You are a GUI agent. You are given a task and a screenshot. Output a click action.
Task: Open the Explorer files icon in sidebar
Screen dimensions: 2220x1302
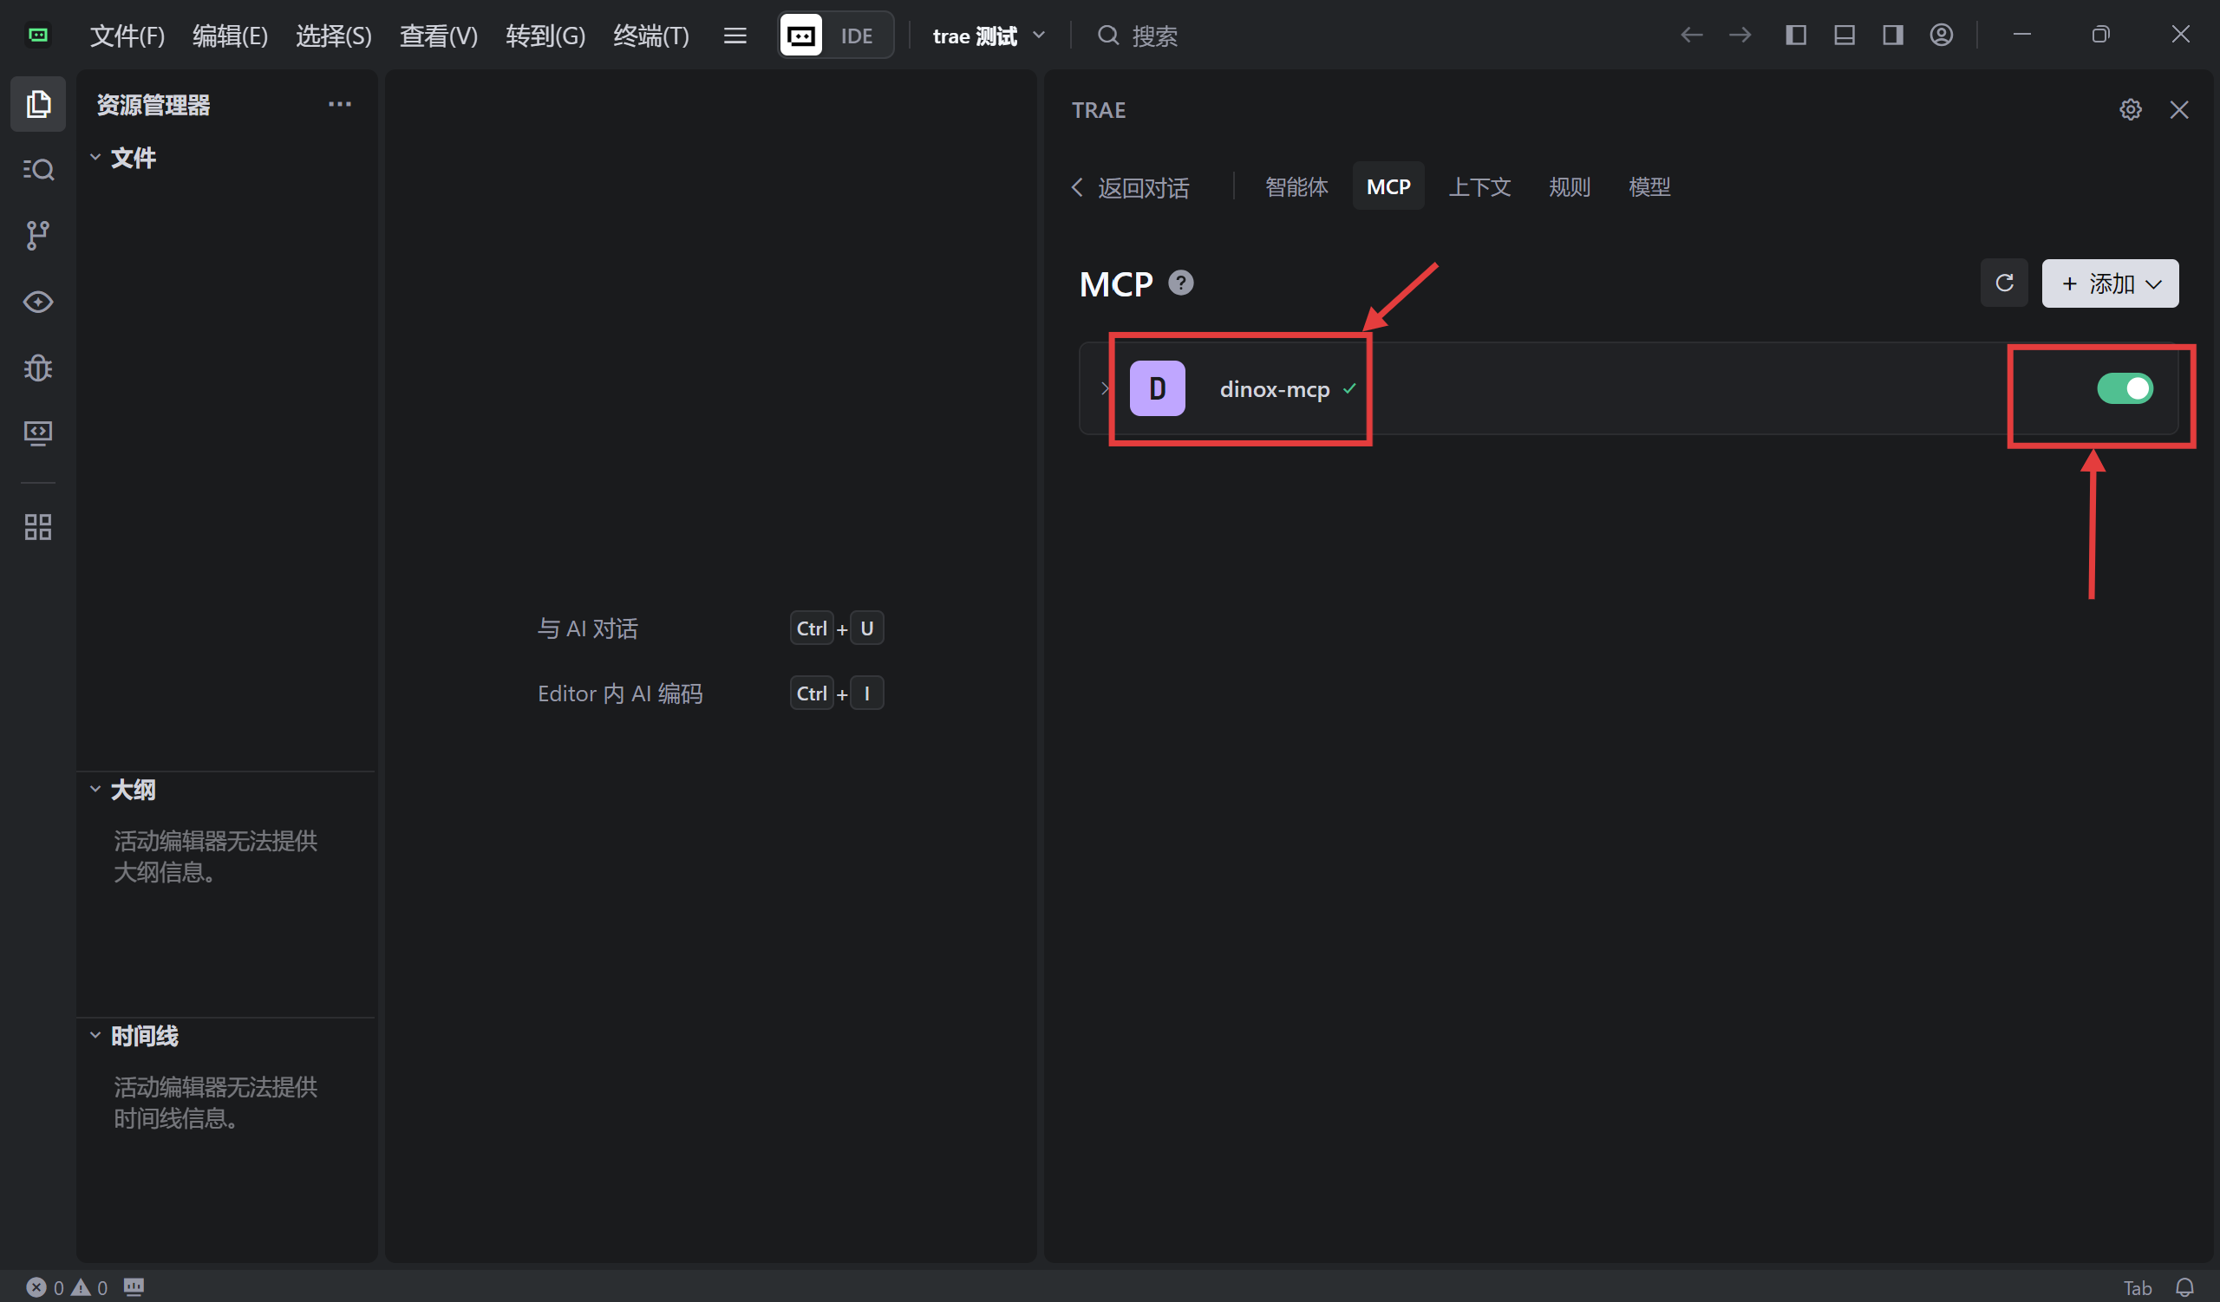[x=38, y=104]
